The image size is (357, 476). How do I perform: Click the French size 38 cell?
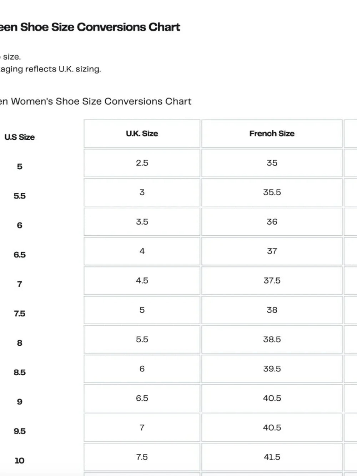coord(272,310)
